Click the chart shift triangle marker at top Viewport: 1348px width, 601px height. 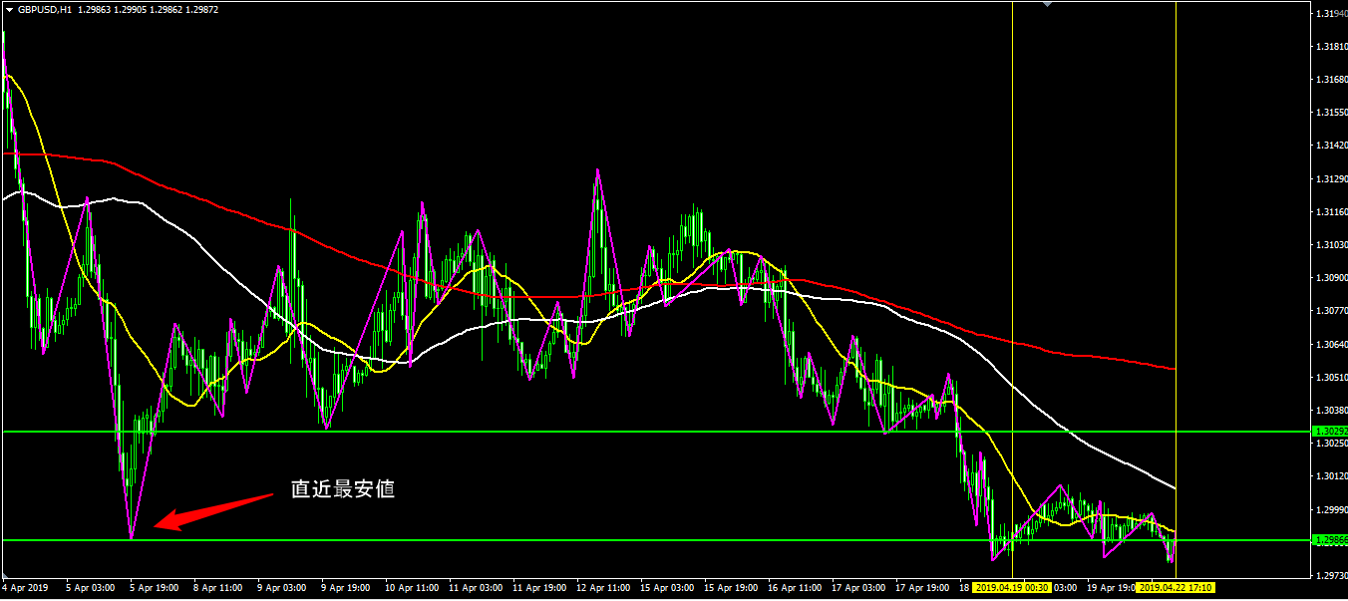pos(1047,5)
